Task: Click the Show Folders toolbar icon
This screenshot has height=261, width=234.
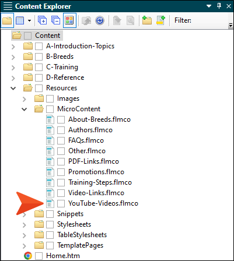Action: click(7, 20)
